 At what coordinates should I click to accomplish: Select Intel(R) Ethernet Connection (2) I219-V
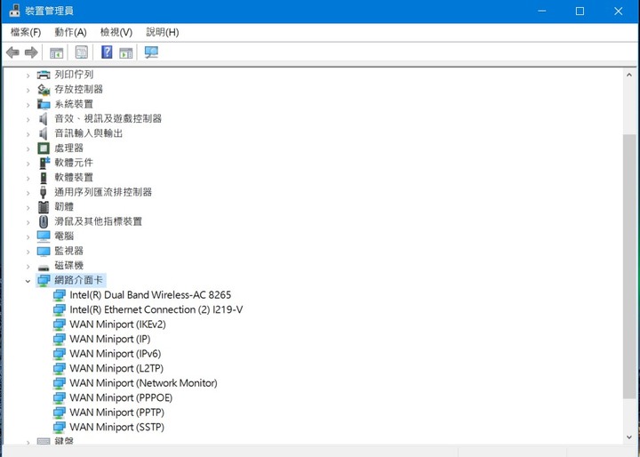[156, 309]
